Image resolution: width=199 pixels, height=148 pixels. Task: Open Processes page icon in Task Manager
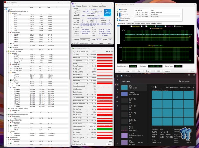click(x=117, y=80)
